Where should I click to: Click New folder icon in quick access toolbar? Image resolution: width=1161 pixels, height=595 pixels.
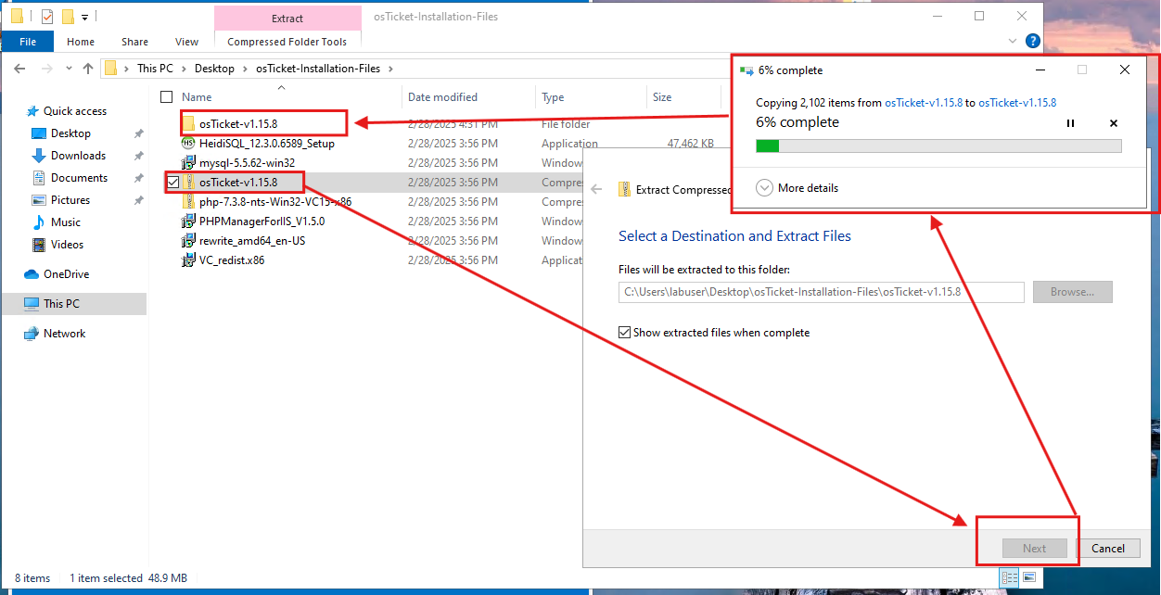click(x=68, y=17)
